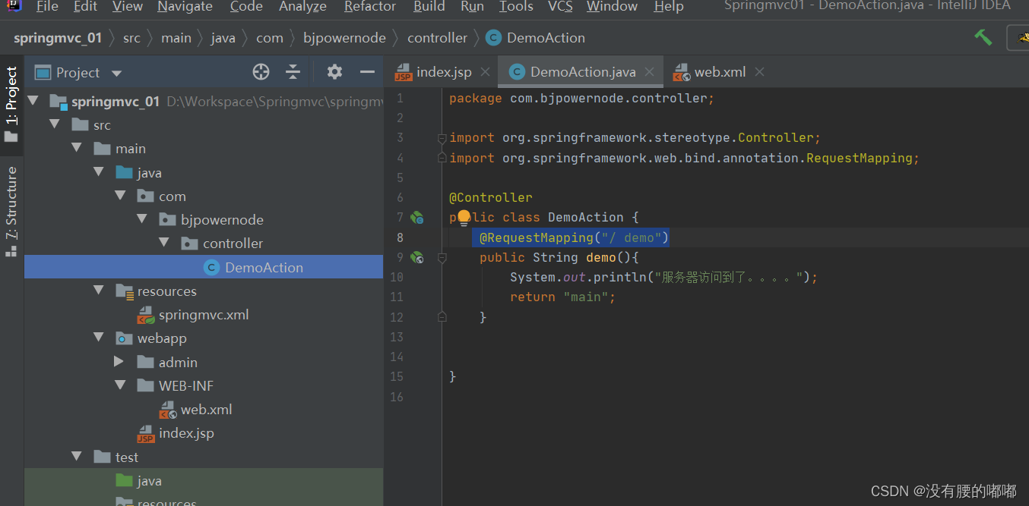This screenshot has height=506, width=1029.
Task: Click the yellow lightbulb intention icon
Action: click(x=464, y=219)
